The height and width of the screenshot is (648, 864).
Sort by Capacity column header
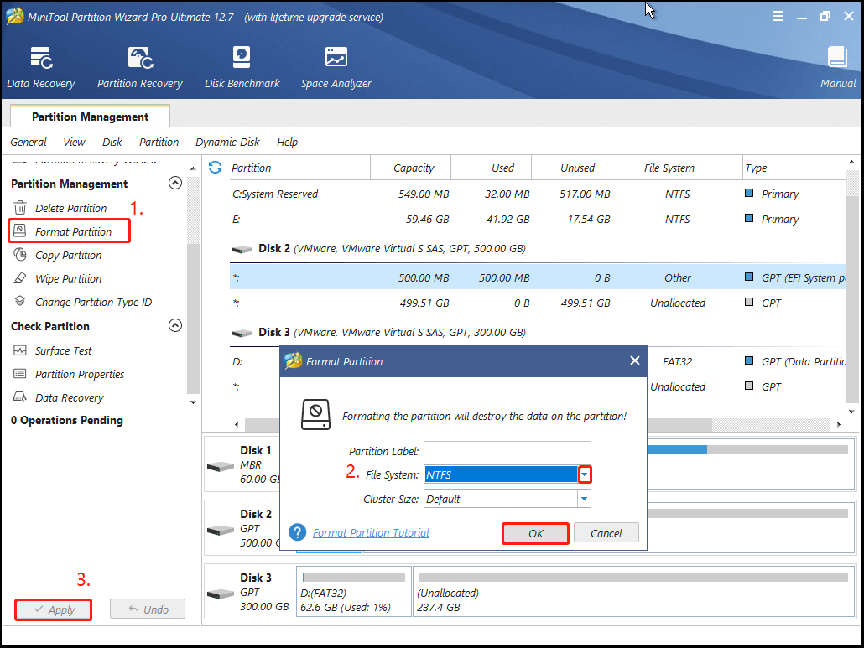[410, 168]
